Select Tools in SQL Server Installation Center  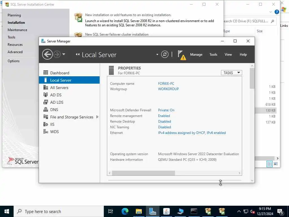(11, 37)
